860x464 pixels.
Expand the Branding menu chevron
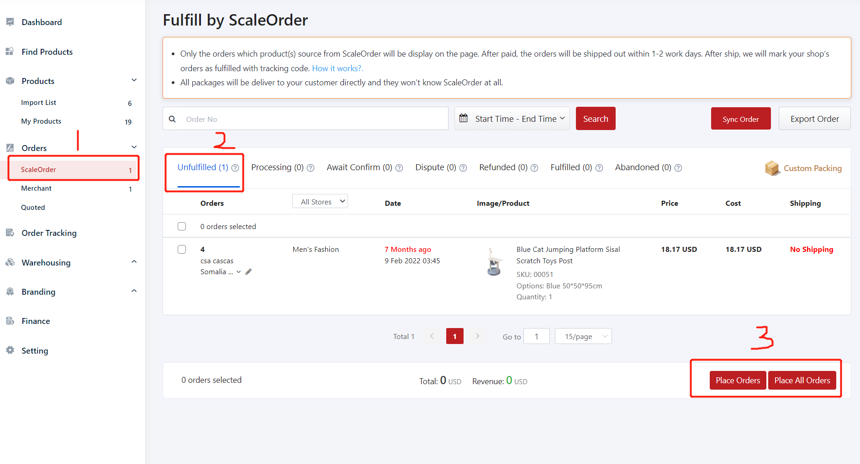pos(134,291)
